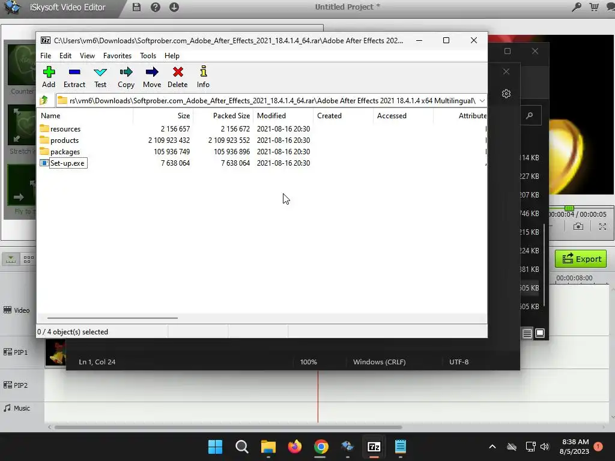The image size is (615, 461).
Task: Toggle fullscreen preview icon
Action: (602, 226)
